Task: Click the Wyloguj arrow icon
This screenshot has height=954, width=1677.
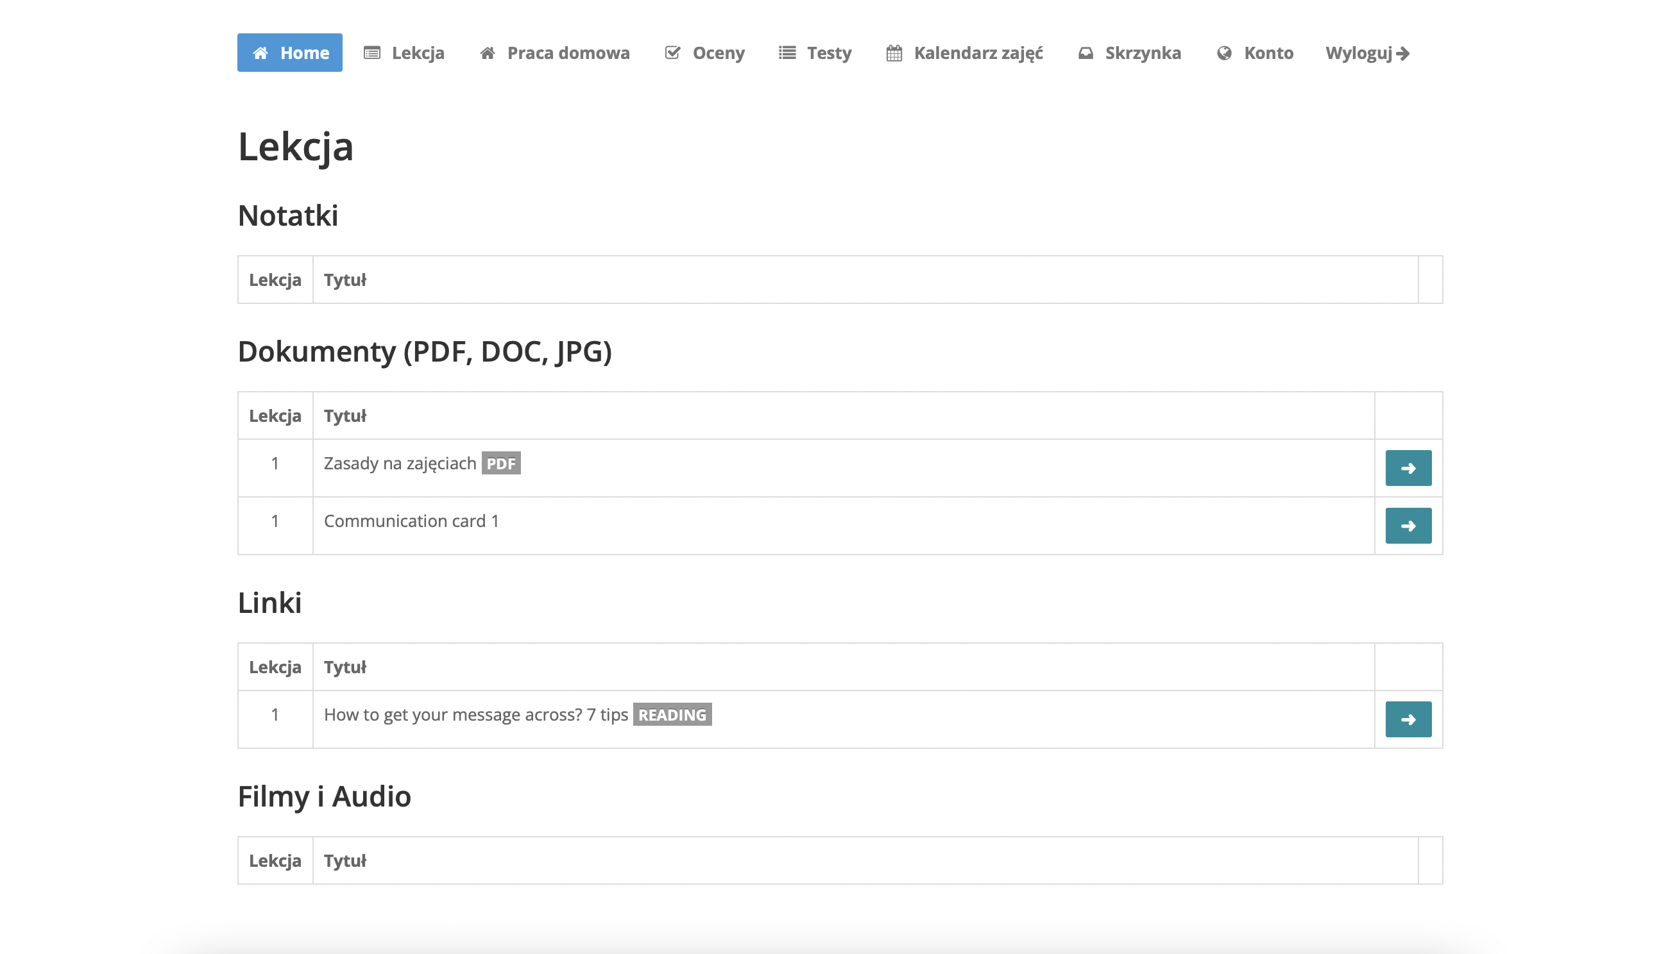Action: click(1402, 53)
